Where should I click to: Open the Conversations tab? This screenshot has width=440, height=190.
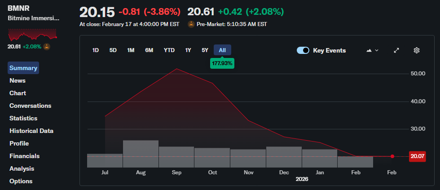[30, 106]
